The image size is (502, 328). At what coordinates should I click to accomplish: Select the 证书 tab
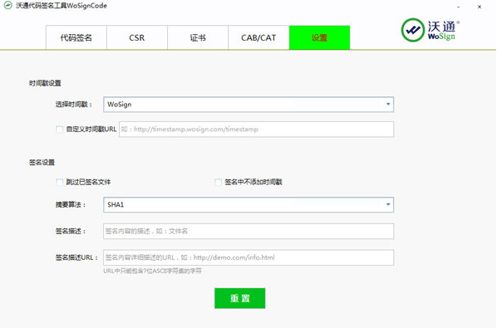(x=198, y=37)
